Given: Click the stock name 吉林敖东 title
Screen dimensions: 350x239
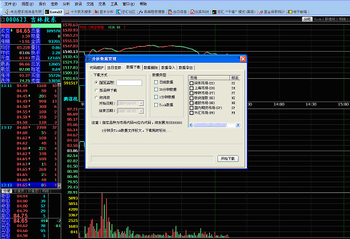Looking at the screenshot, I should (44, 20).
